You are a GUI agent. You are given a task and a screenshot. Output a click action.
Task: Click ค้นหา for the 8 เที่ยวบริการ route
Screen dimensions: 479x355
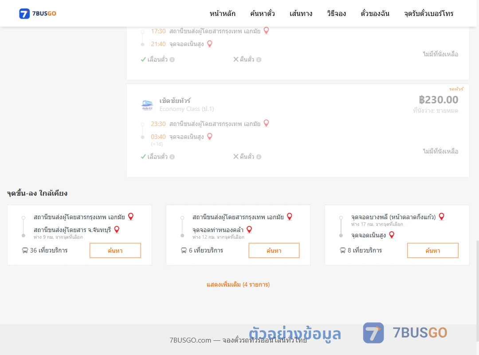(433, 250)
